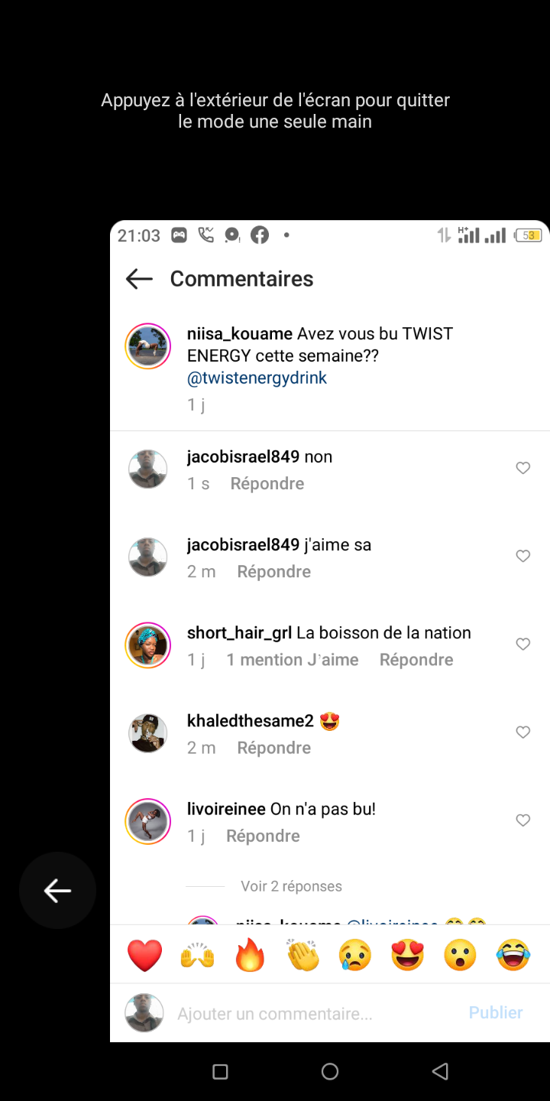Open niisa_kouame's profile picture
The image size is (550, 1101).
click(x=147, y=346)
